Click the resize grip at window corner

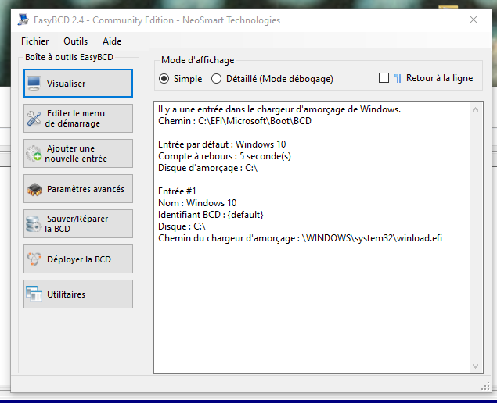tap(485, 386)
